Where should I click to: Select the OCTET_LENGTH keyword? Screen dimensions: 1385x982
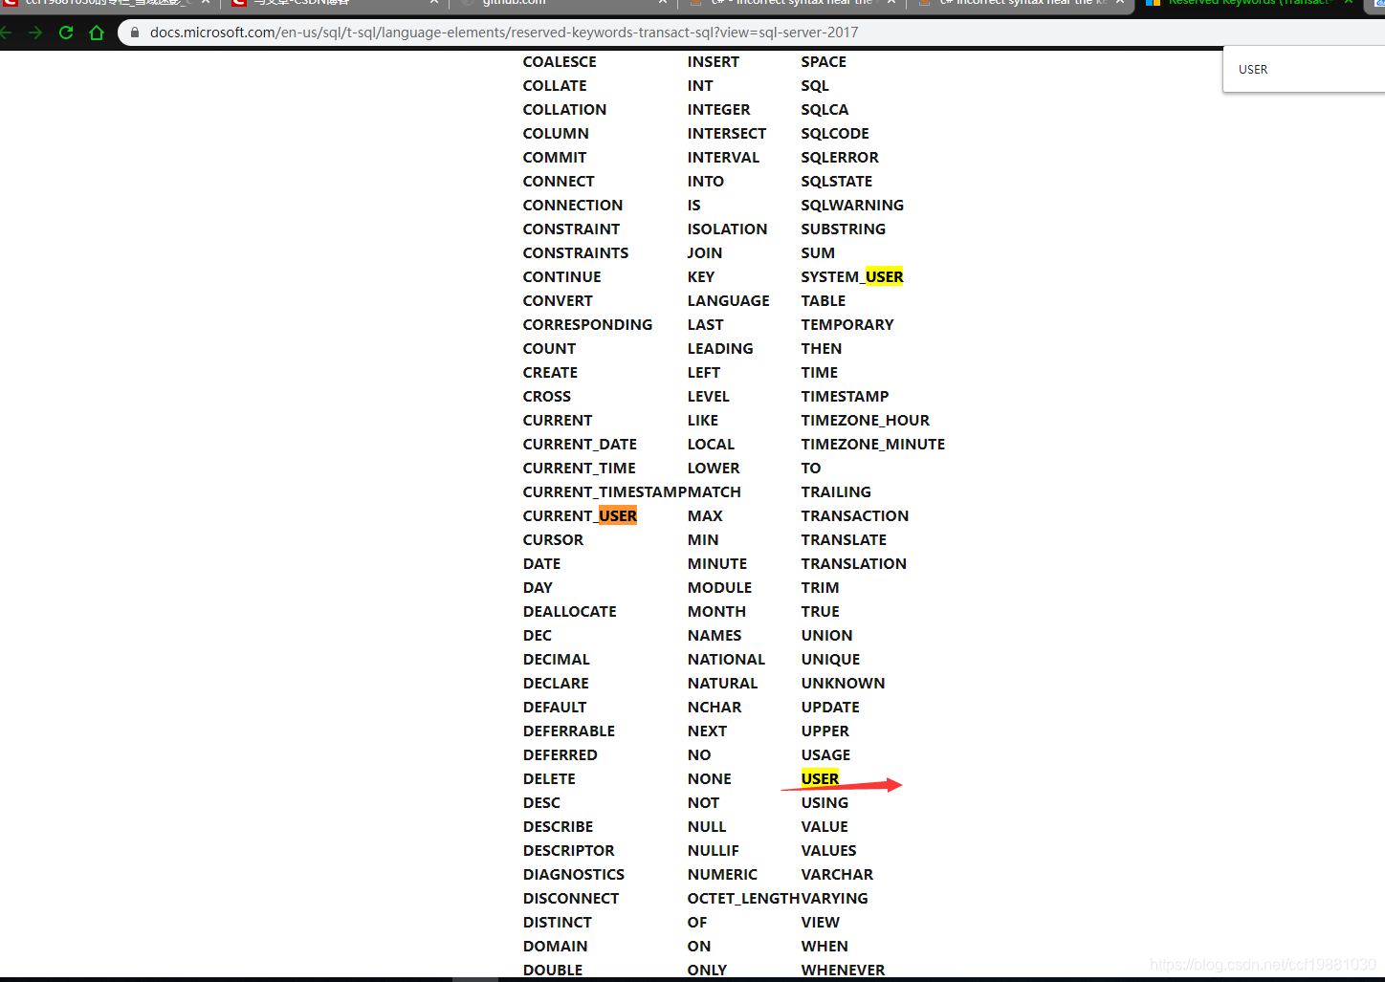(744, 899)
